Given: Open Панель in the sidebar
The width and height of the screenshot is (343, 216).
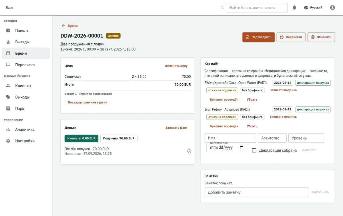Looking at the screenshot, I should tap(26, 31).
